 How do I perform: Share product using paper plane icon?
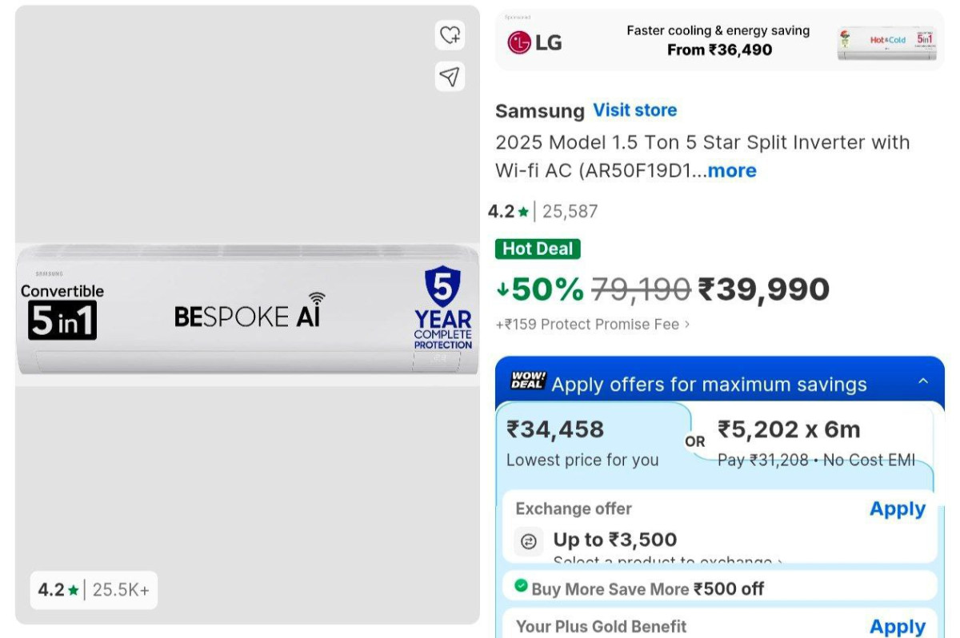[x=450, y=77]
